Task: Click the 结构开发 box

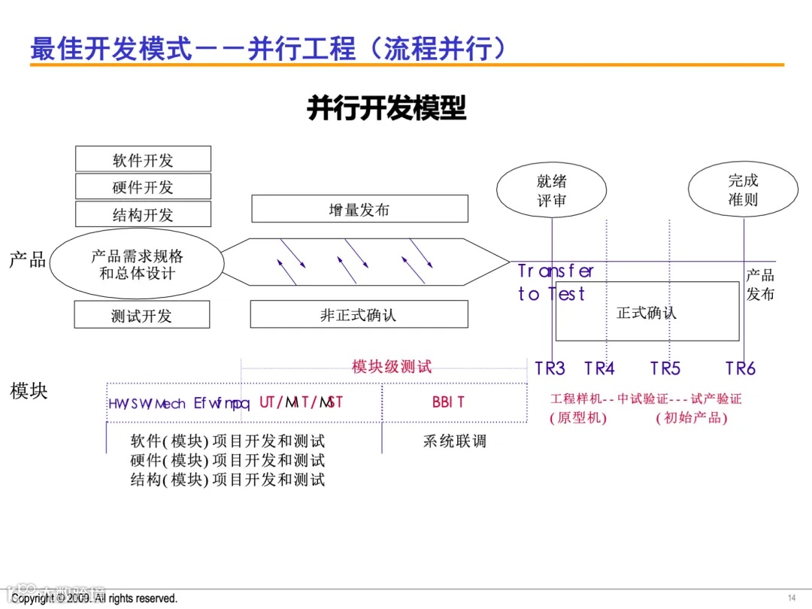Action: 142,214
